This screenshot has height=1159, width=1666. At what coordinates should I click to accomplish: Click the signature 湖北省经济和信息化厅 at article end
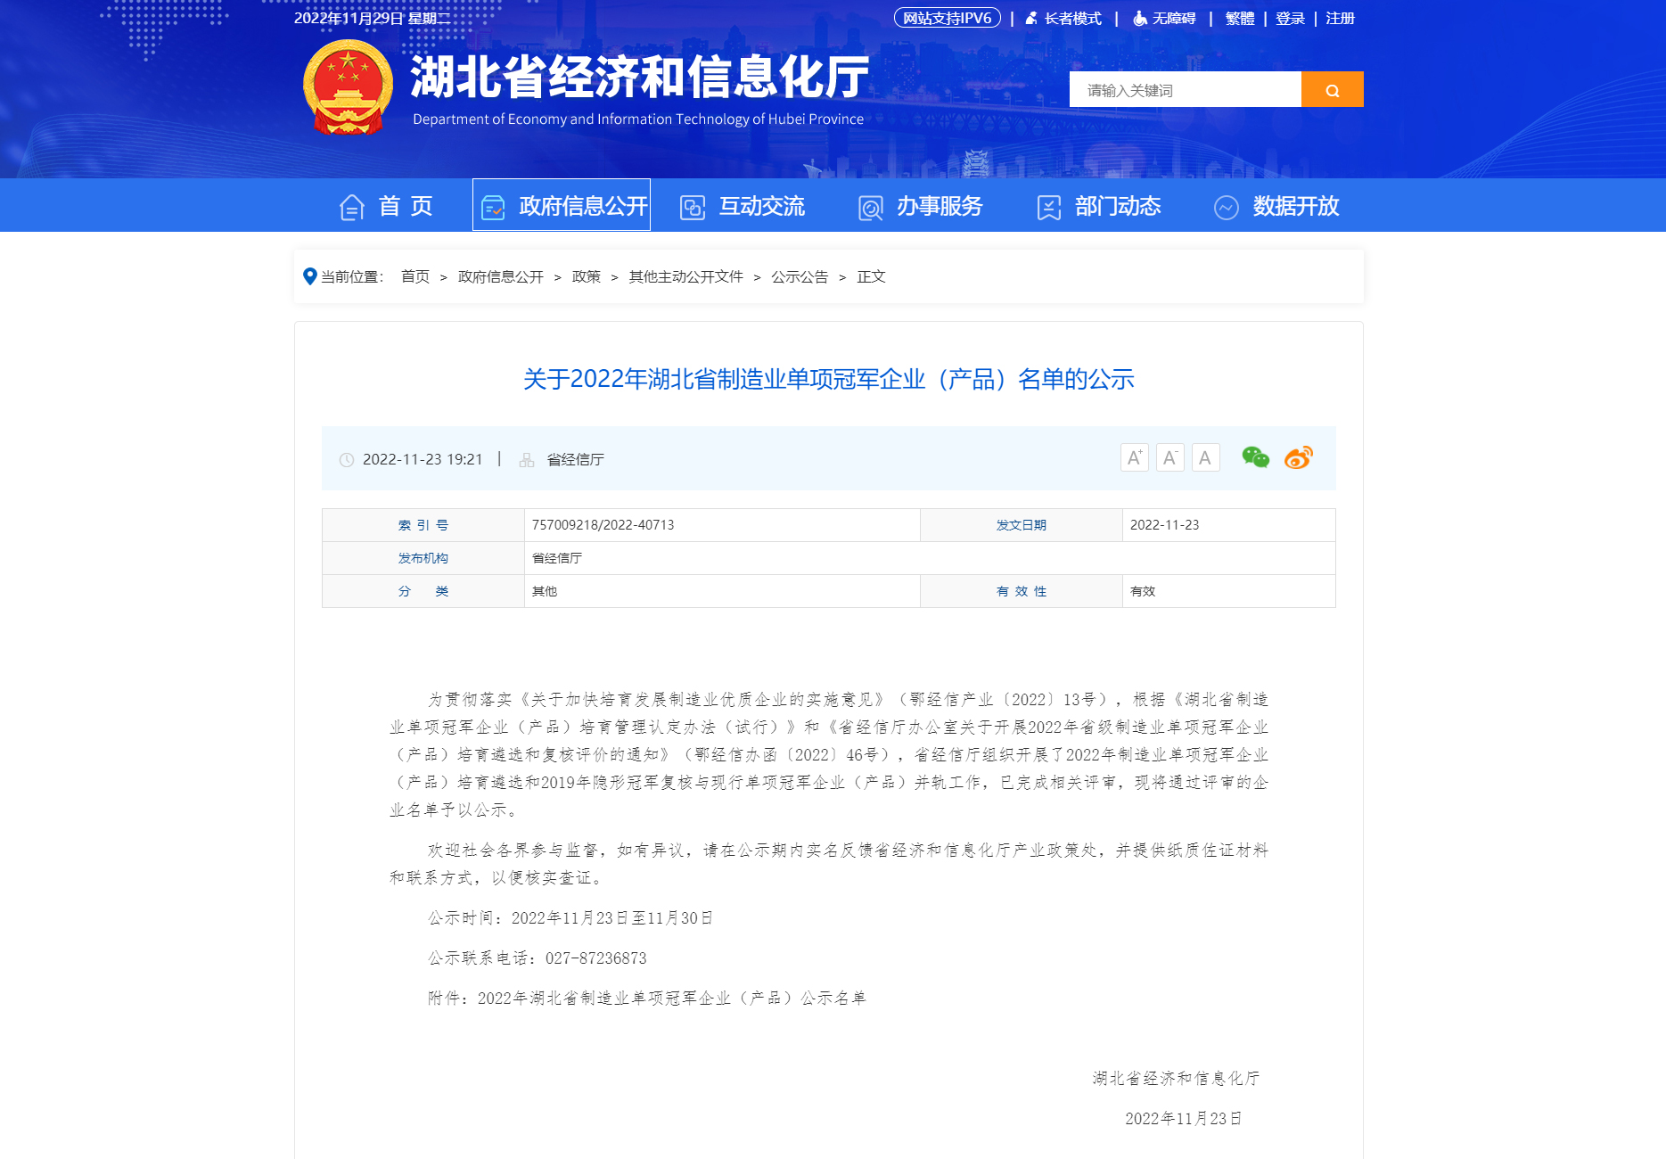click(1176, 1078)
